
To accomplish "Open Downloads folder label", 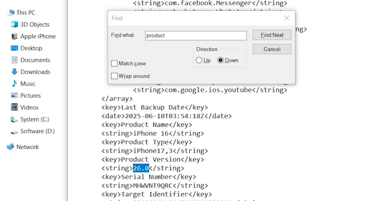I will [35, 72].
